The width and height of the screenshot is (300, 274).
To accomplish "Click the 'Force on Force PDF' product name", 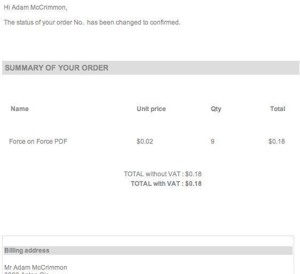I will (x=38, y=142).
